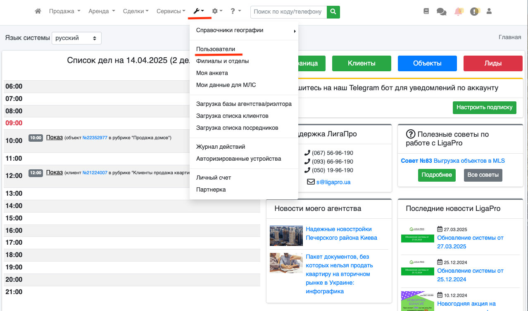The height and width of the screenshot is (311, 528).
Task: Open the gear settings menu
Action: (217, 12)
